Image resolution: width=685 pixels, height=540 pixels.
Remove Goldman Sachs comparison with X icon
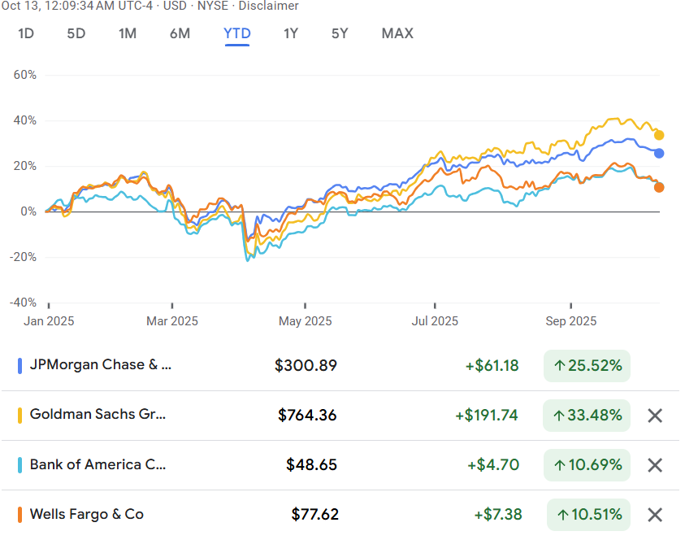pos(655,416)
